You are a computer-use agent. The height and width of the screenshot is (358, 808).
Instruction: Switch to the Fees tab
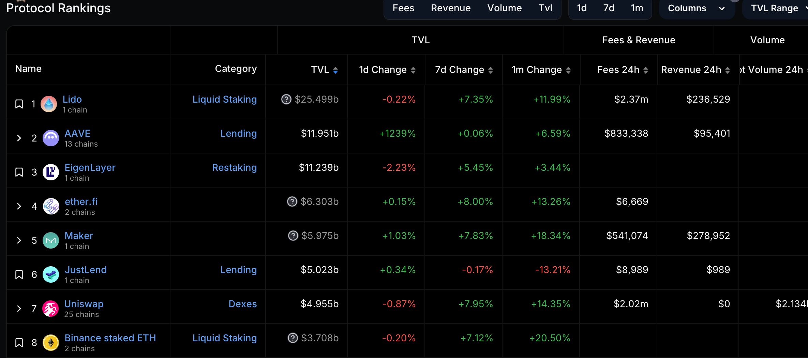pyautogui.click(x=403, y=8)
